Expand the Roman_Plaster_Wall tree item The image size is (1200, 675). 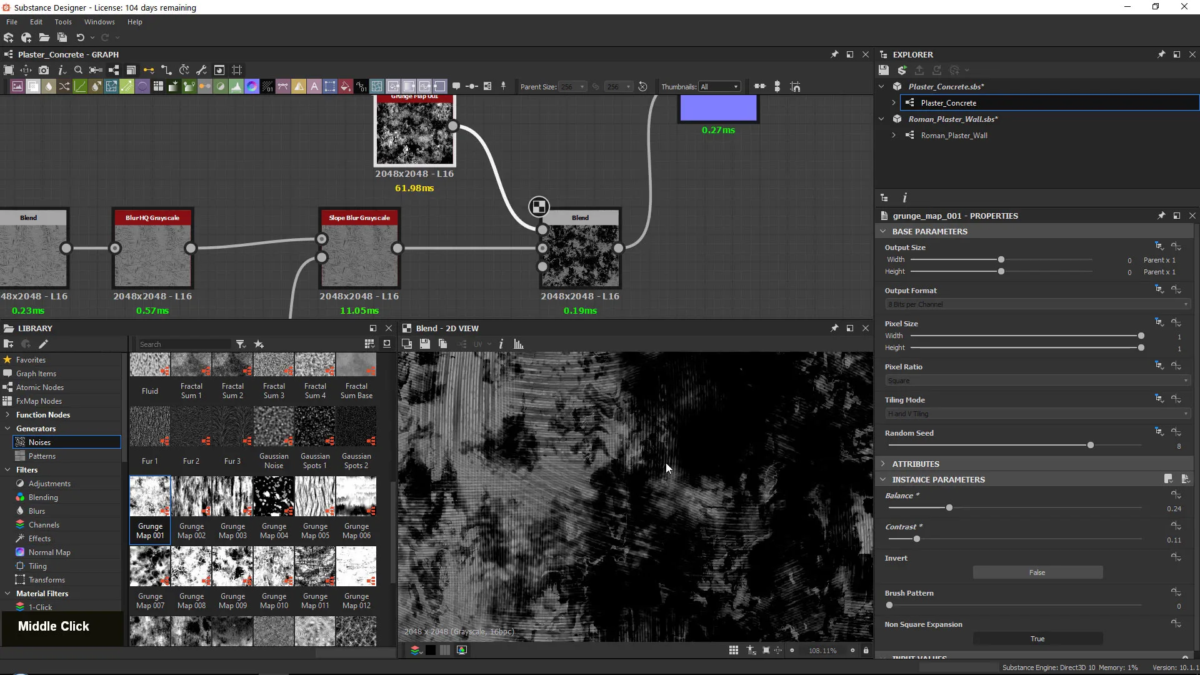[x=893, y=135]
